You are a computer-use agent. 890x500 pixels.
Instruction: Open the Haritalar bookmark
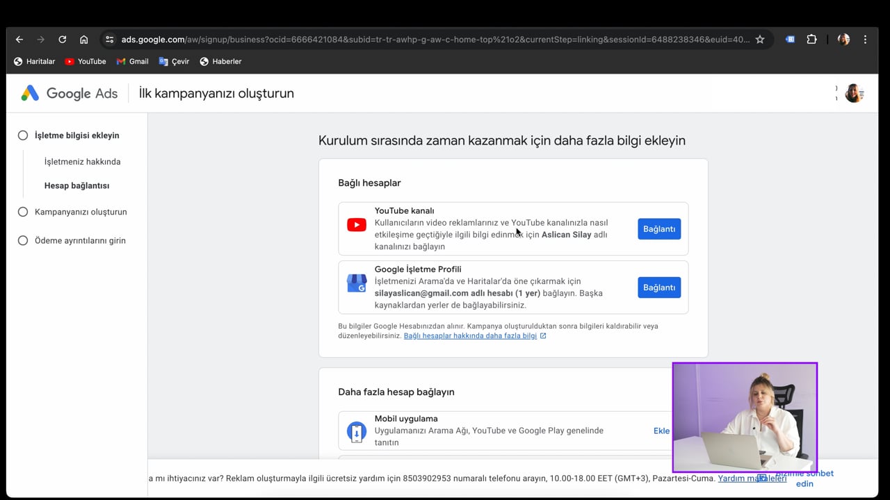click(x=35, y=61)
